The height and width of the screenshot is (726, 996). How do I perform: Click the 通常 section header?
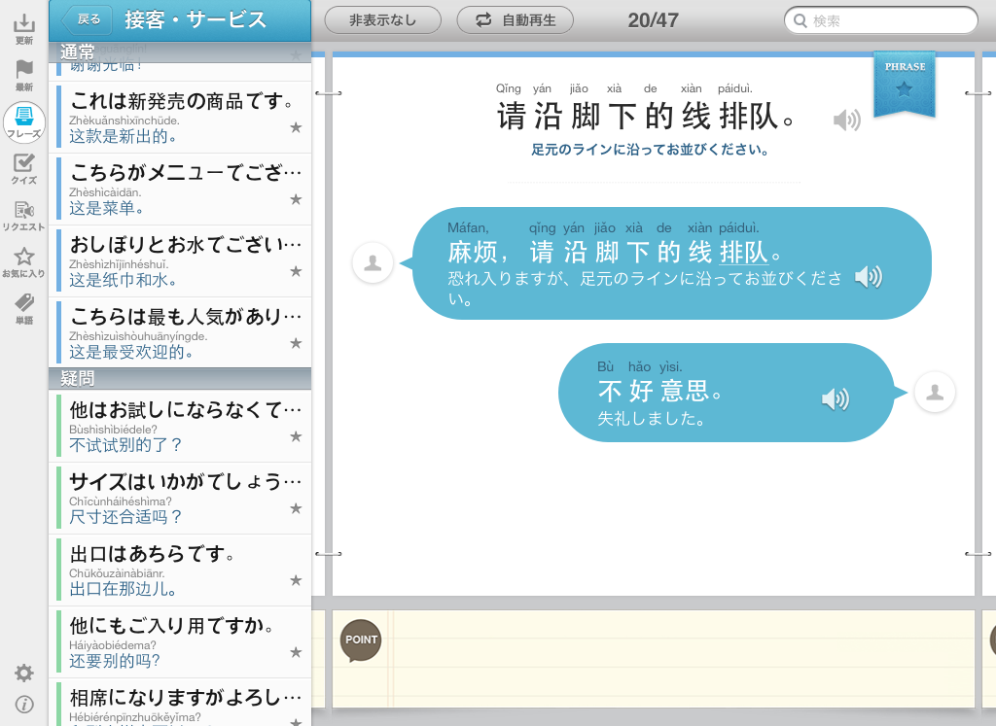tap(180, 52)
